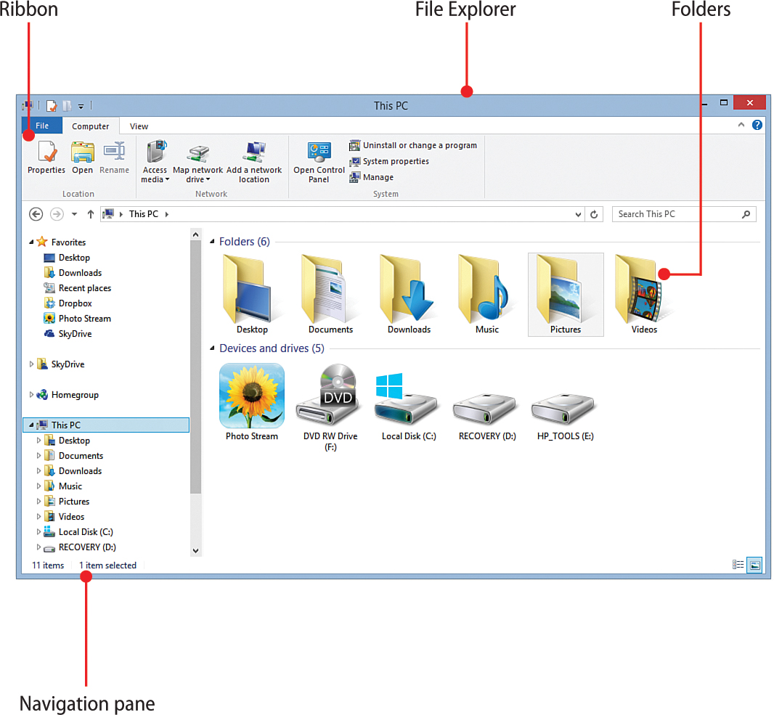Collapse This PC in navigation pane

coord(31,425)
